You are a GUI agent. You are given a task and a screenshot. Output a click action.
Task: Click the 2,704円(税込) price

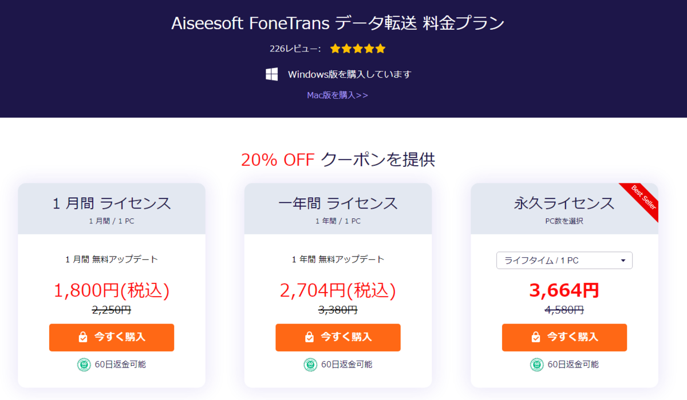click(x=338, y=291)
